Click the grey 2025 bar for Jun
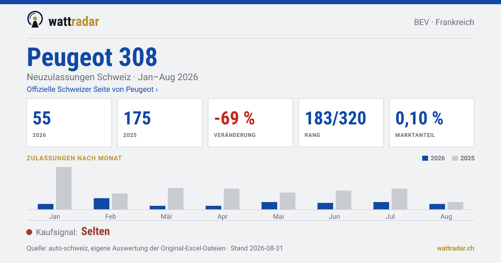 [344, 200]
